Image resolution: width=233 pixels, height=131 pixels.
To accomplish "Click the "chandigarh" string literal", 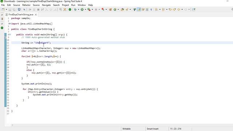I will tap(42, 43).
